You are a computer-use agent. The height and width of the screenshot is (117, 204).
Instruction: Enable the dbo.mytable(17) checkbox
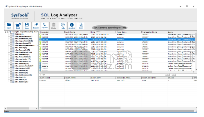click(x=11, y=59)
